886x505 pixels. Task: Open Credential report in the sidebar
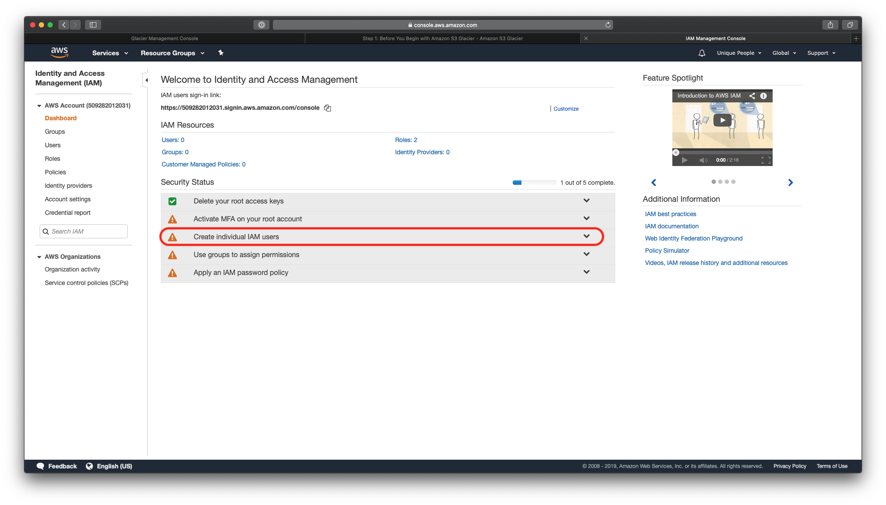pos(68,213)
